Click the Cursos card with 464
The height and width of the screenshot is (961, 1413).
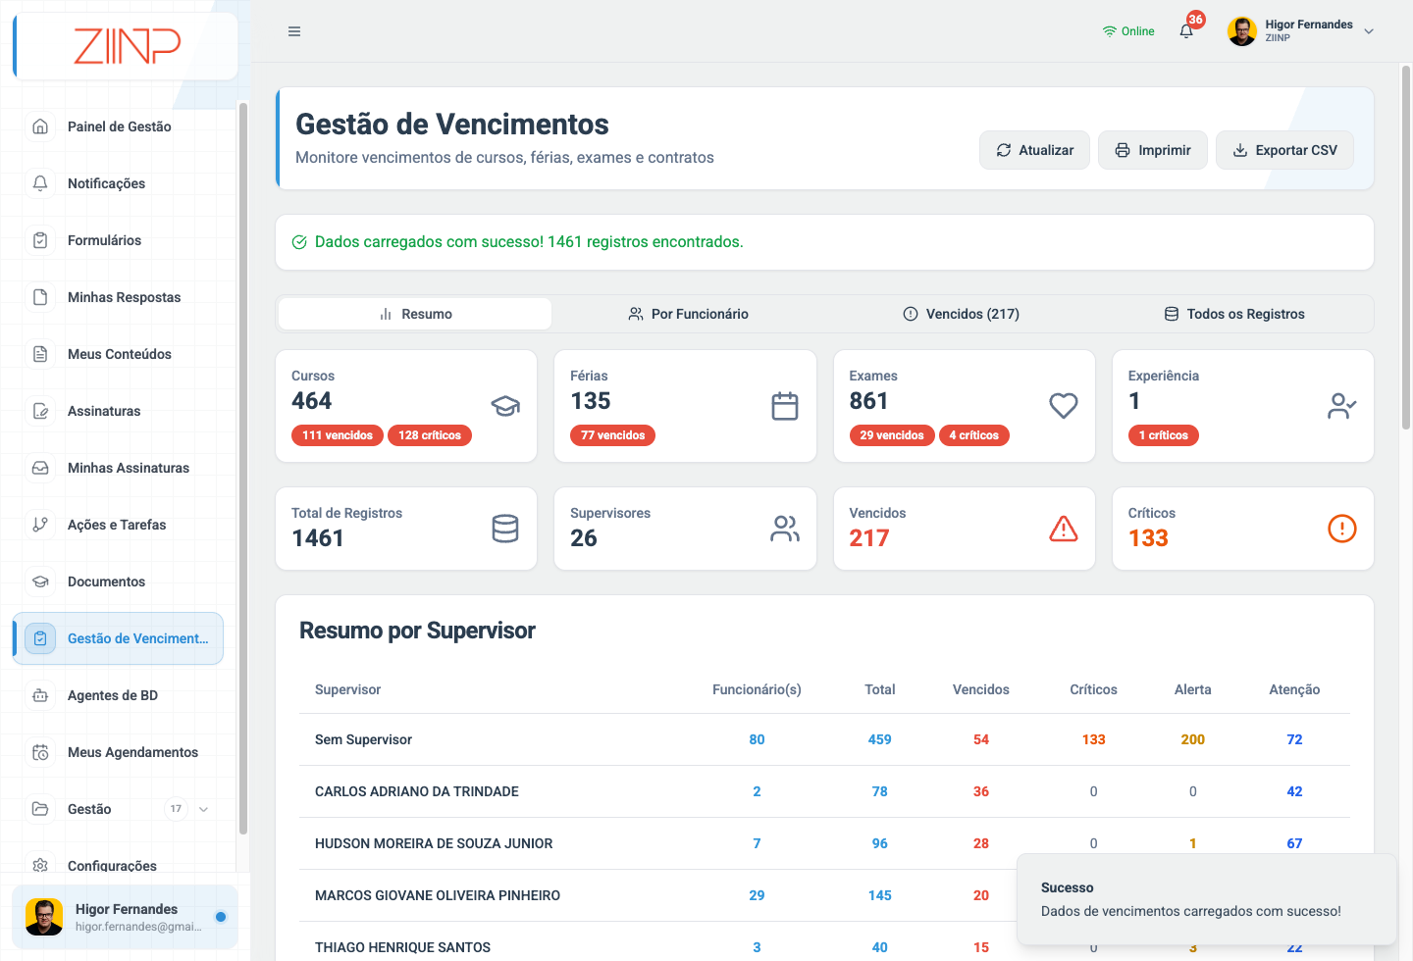click(406, 406)
